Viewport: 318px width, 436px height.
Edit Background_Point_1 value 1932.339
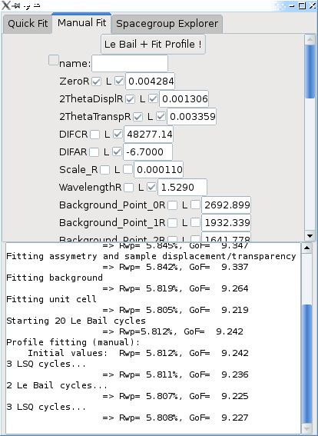click(x=227, y=223)
